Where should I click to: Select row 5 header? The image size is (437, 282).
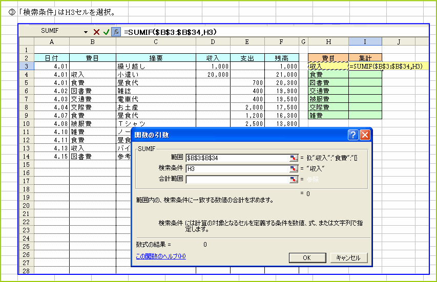point(26,82)
